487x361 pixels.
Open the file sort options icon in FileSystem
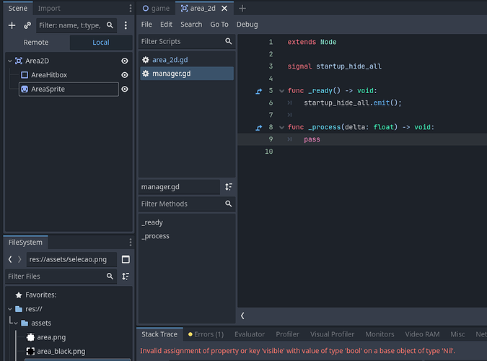126,276
